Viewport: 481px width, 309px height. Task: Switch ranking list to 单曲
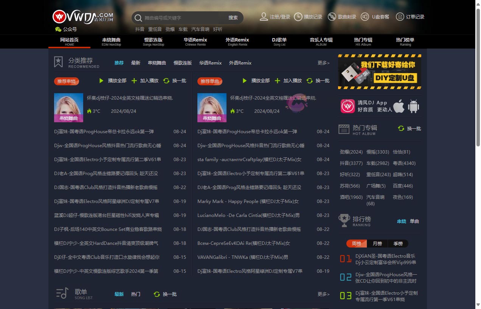pyautogui.click(x=414, y=221)
